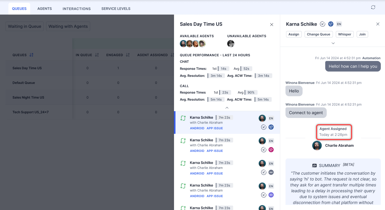
Task: Click the gray voicemail icon in the third interaction
Action: coord(271,172)
